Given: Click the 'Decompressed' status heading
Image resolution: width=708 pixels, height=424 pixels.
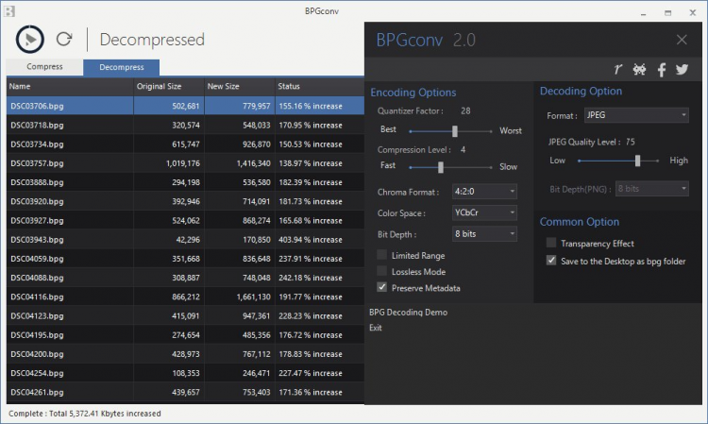Looking at the screenshot, I should tap(152, 40).
